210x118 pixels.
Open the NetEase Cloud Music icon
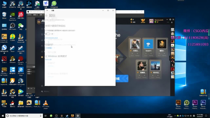tap(21, 15)
